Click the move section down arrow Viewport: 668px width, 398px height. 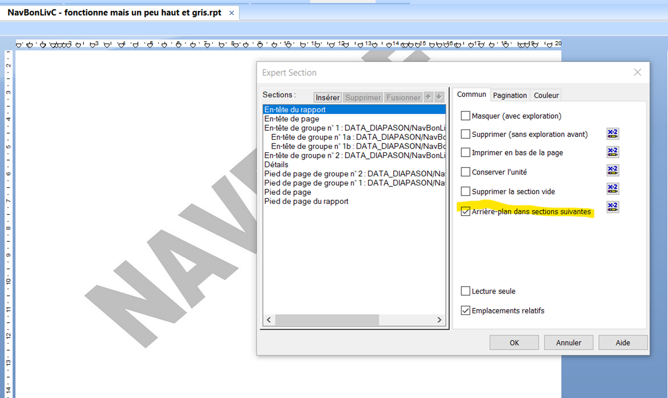pyautogui.click(x=439, y=97)
